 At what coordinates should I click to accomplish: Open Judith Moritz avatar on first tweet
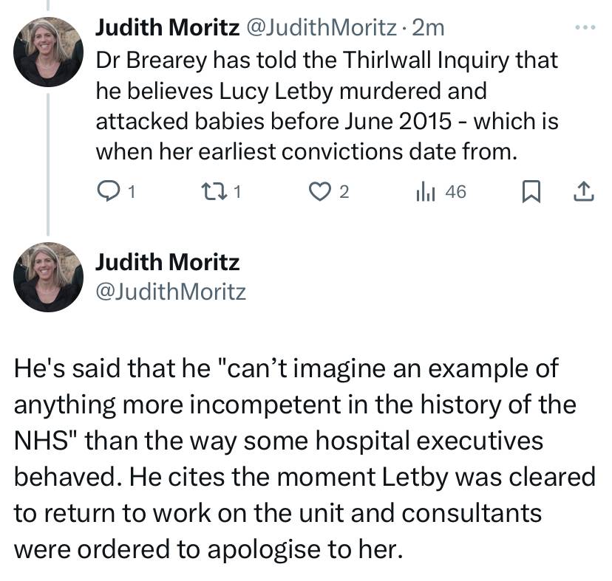click(48, 52)
